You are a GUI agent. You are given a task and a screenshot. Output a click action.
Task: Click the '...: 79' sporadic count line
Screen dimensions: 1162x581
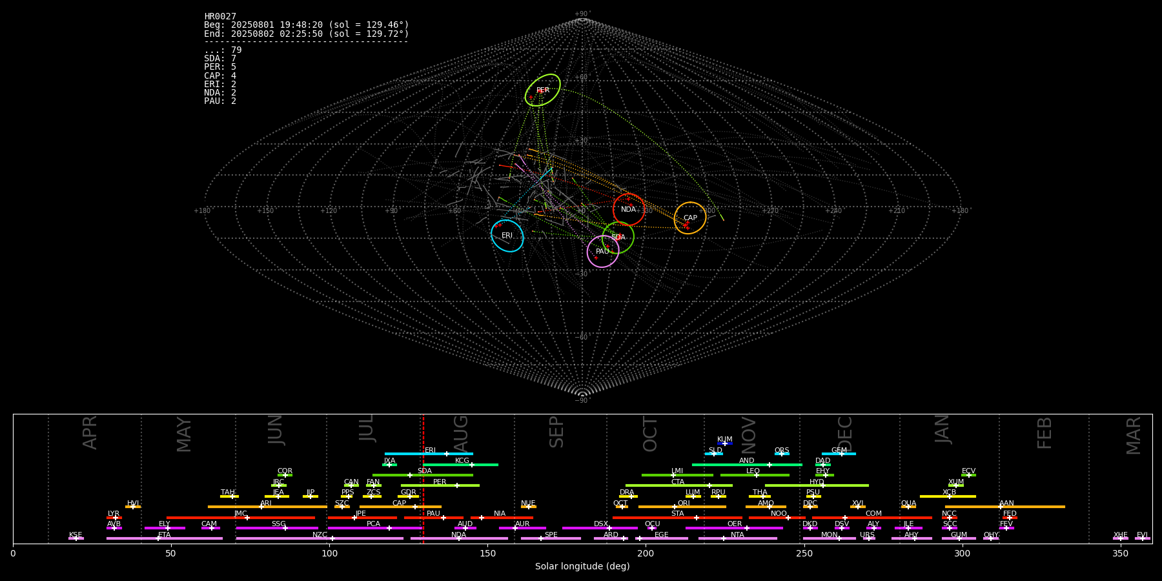(223, 50)
